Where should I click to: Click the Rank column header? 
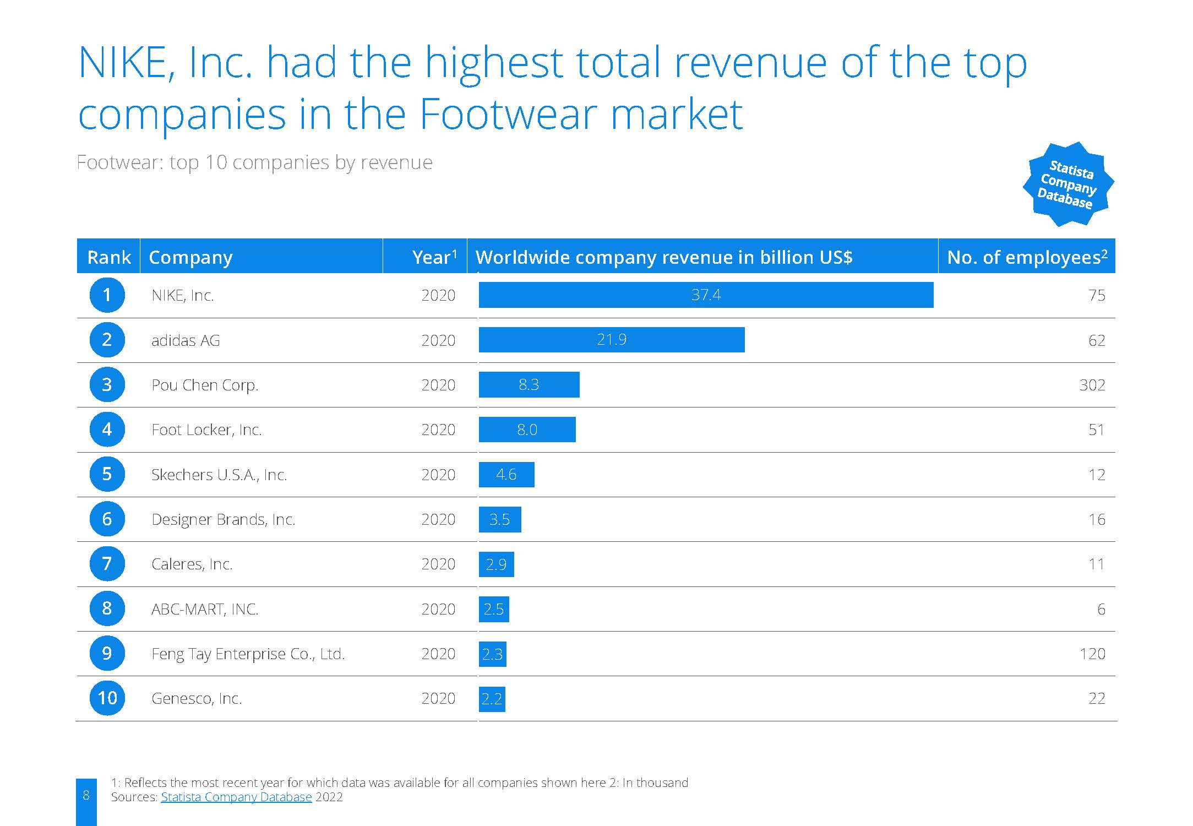[108, 256]
